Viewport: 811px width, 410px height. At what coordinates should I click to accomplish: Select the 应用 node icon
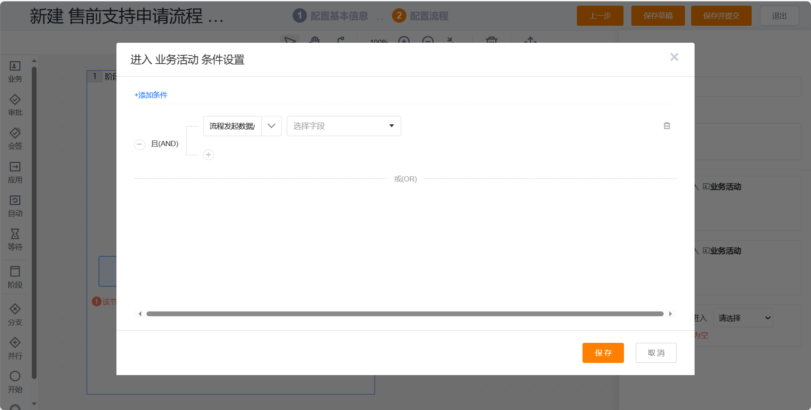[15, 167]
